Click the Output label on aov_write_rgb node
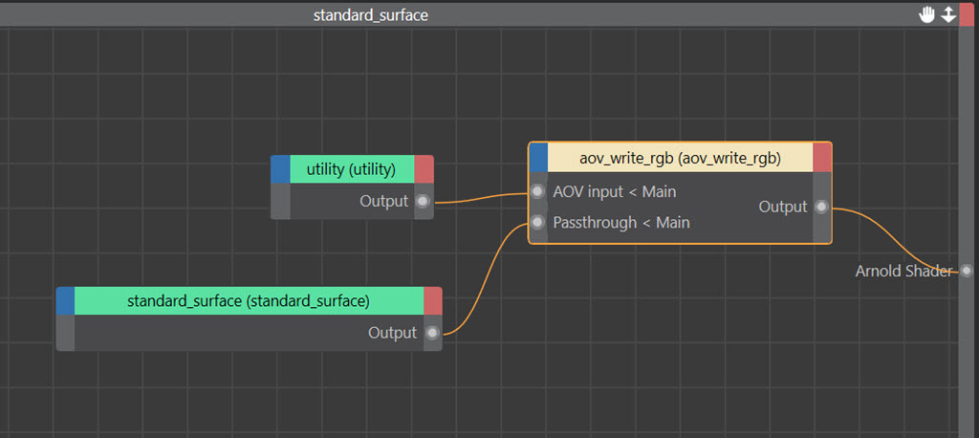Screen dimensions: 979x438 pos(783,207)
